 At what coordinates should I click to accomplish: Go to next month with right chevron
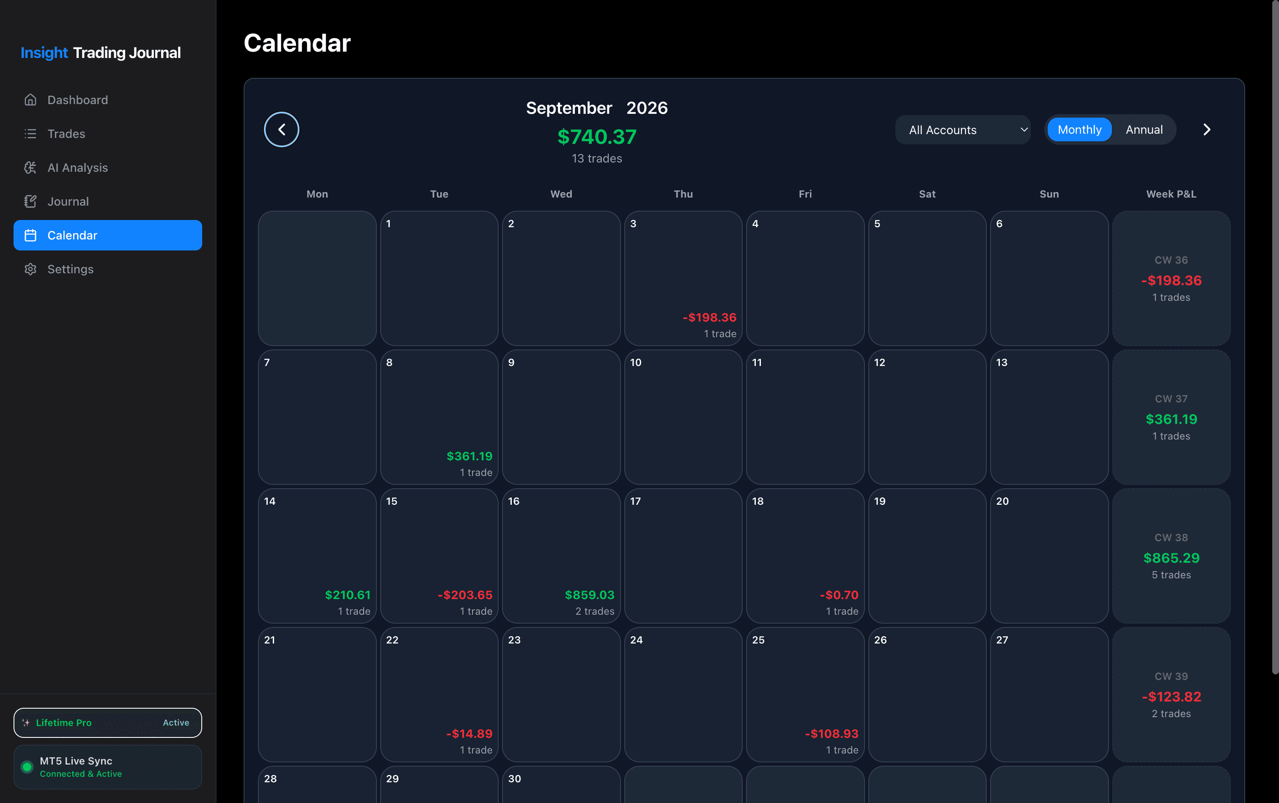(x=1206, y=129)
